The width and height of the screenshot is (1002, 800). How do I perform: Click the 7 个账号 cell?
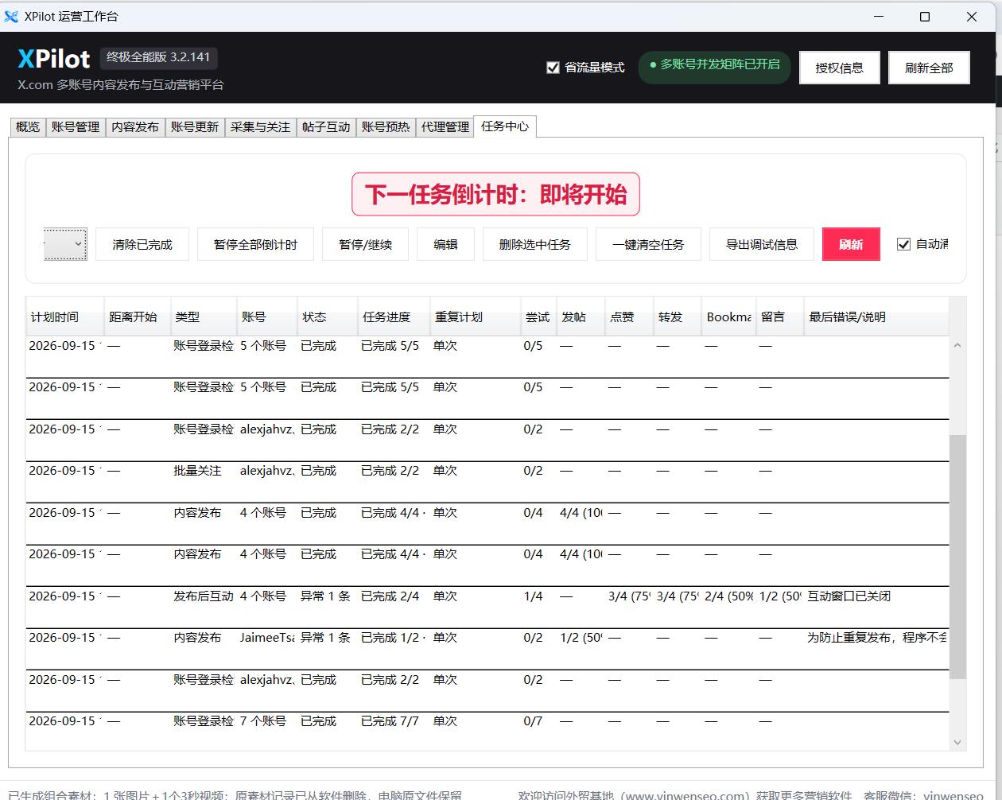[x=262, y=721]
